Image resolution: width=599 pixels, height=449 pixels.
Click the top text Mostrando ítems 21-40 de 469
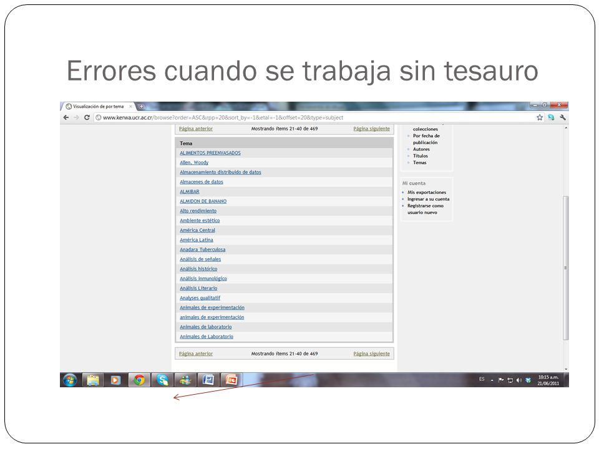pyautogui.click(x=285, y=128)
